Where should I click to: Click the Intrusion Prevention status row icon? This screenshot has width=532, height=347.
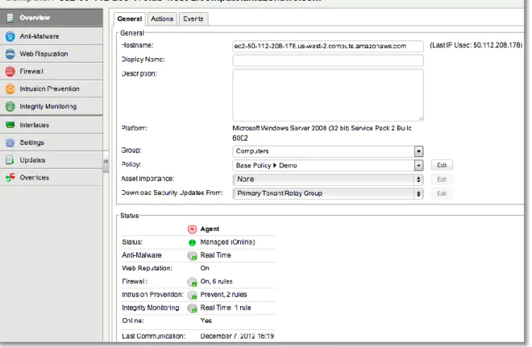coord(192,295)
